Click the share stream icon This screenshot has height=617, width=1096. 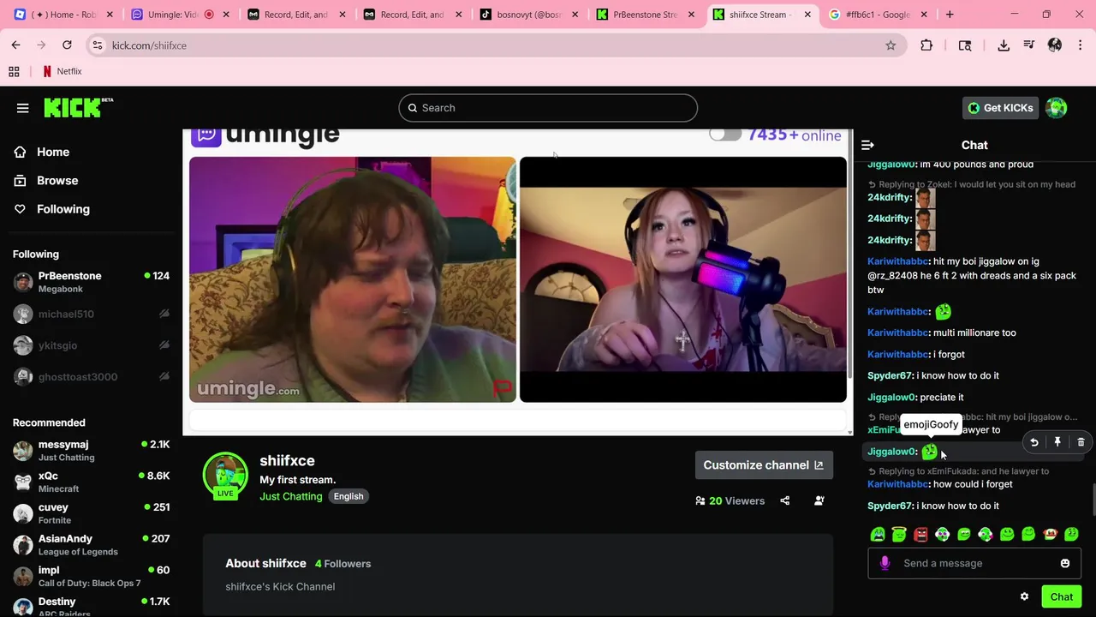tap(785, 500)
